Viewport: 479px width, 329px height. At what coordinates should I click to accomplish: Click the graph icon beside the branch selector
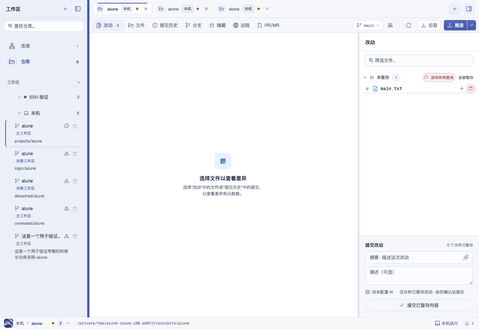[x=390, y=25]
